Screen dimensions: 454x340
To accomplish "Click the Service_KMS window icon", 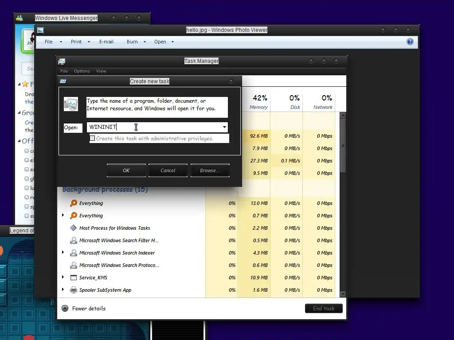I will point(74,278).
